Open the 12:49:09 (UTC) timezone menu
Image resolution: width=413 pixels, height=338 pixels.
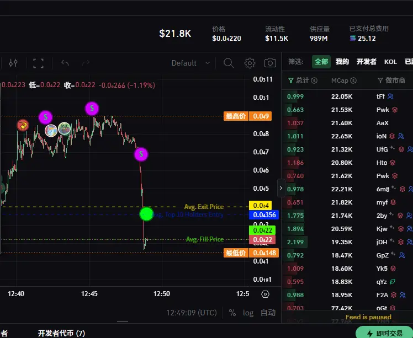pyautogui.click(x=192, y=313)
